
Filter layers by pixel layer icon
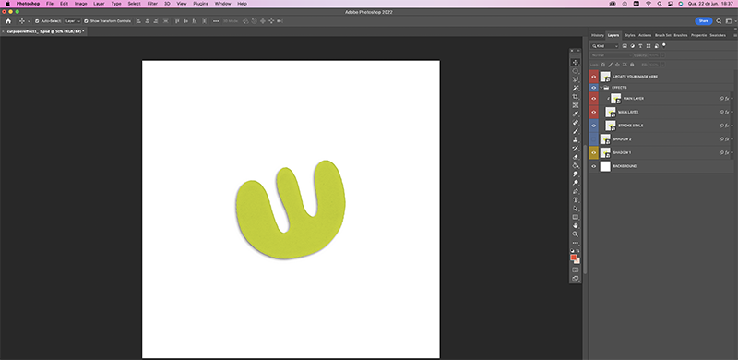click(625, 46)
